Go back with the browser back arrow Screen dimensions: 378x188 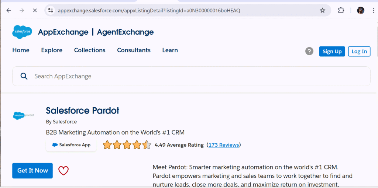(9, 10)
